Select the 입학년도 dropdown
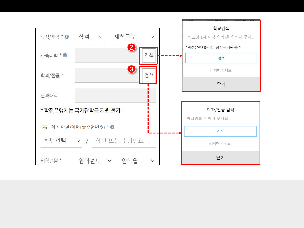The image size is (304, 228). coord(95,161)
